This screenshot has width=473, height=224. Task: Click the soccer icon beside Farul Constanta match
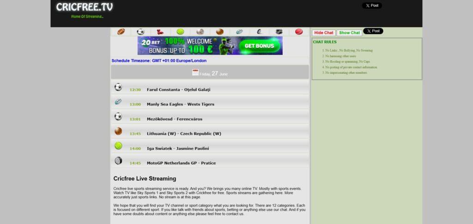(x=118, y=87)
